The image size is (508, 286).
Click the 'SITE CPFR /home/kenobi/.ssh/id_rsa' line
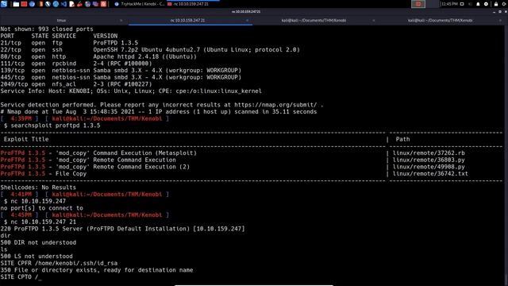pyautogui.click(x=59, y=263)
